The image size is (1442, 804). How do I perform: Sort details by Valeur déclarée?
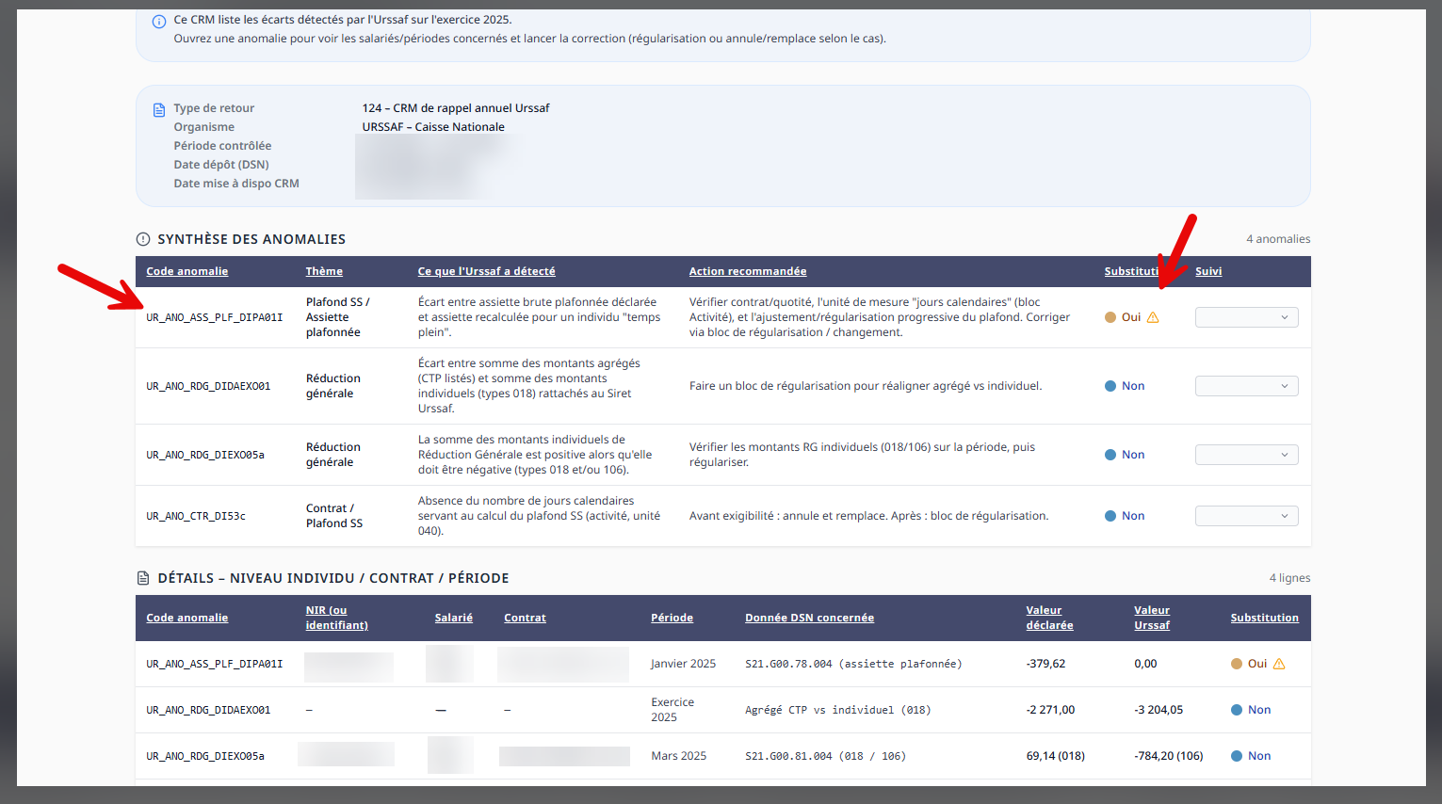1049,618
